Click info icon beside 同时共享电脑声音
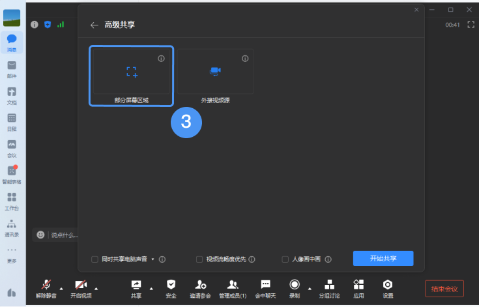This screenshot has width=479, height=307. click(162, 259)
